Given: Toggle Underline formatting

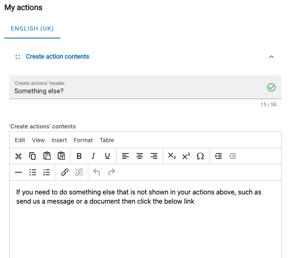Looking at the screenshot, I should (107, 156).
